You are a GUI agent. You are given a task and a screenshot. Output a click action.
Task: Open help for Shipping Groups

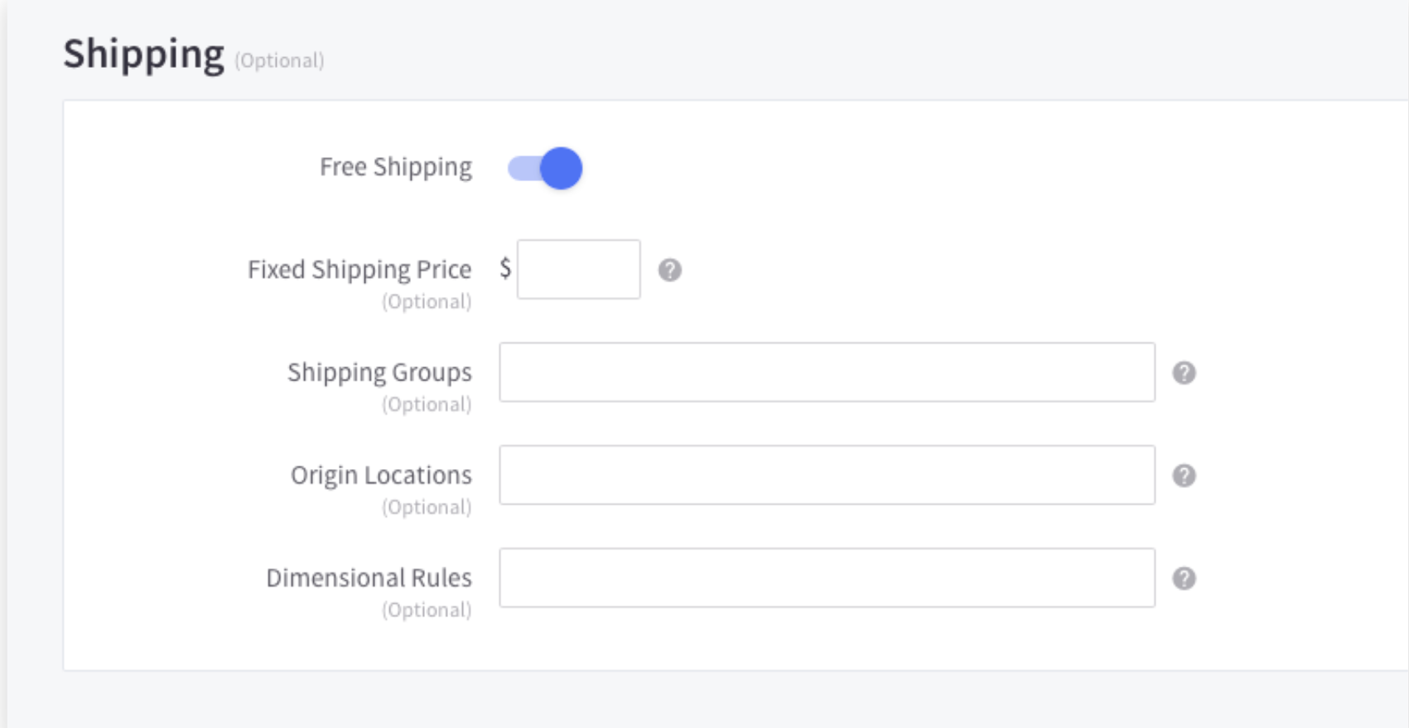click(1184, 372)
